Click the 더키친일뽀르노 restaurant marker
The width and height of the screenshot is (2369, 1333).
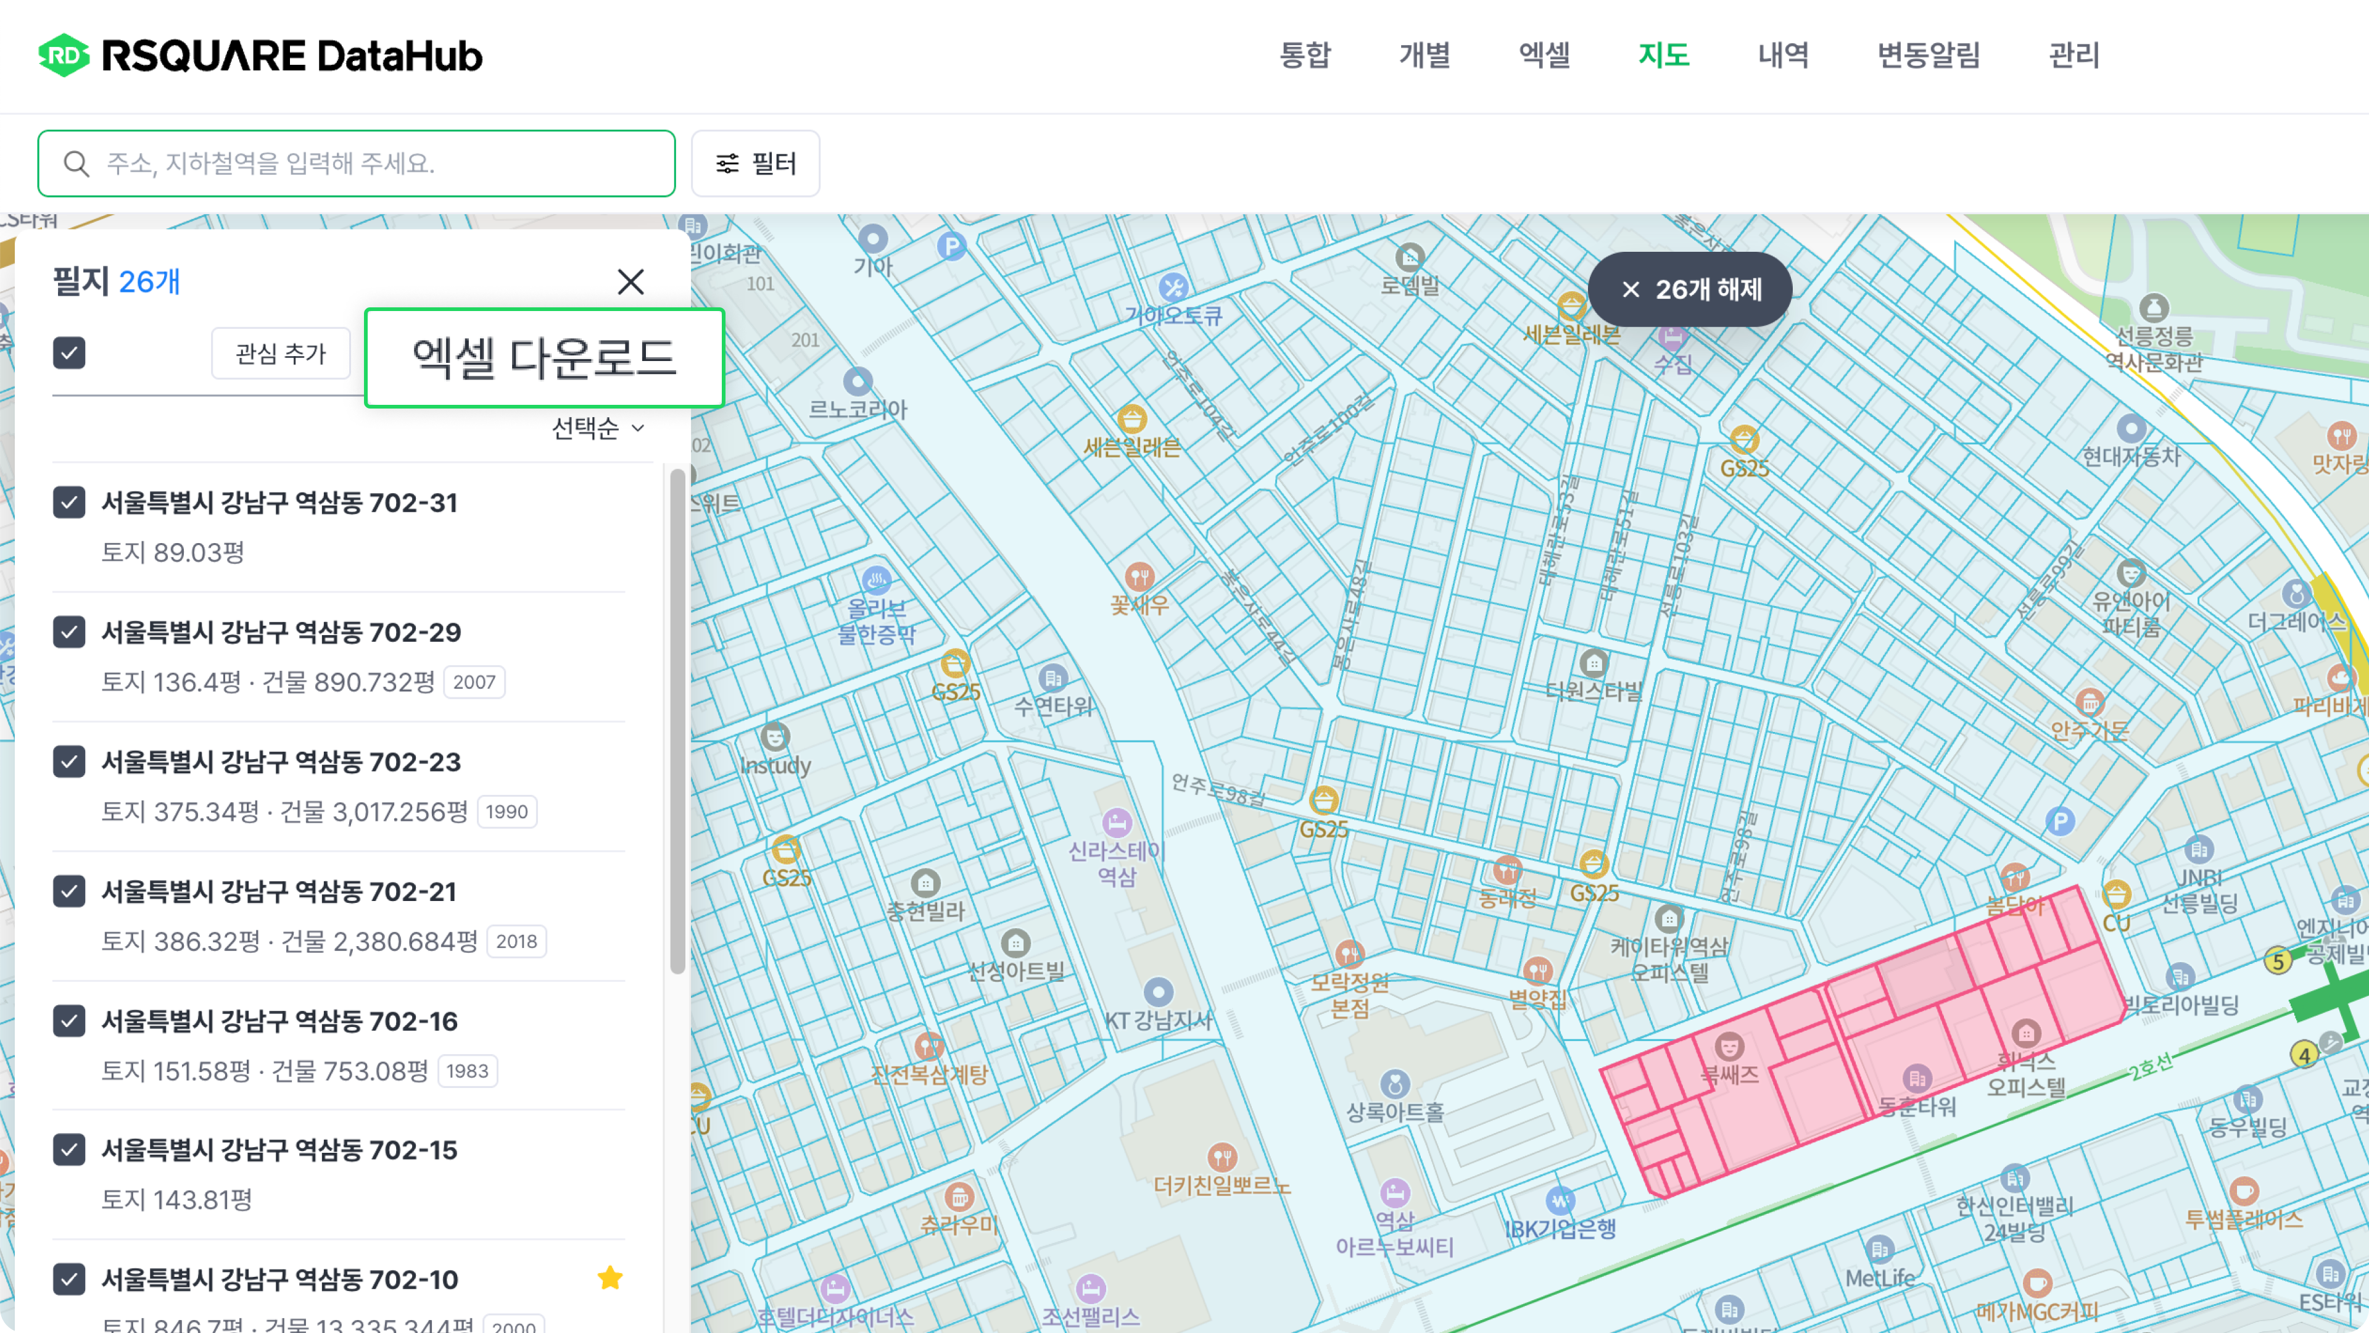click(1222, 1157)
